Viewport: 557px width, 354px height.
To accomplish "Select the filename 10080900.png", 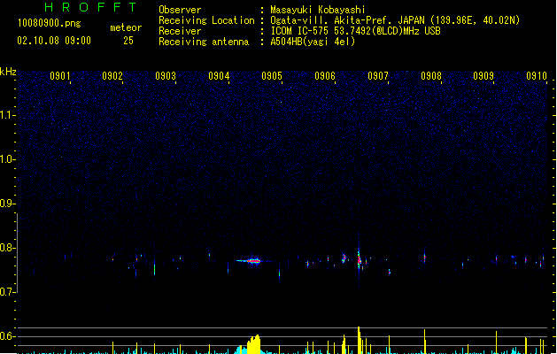I will pyautogui.click(x=50, y=23).
